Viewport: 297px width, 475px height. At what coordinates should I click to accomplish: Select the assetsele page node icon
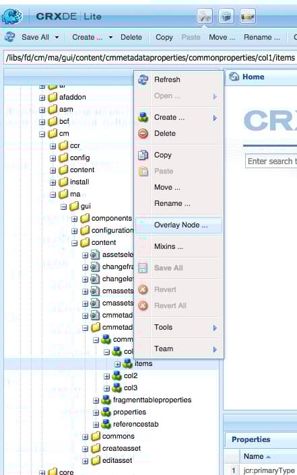[x=96, y=254]
